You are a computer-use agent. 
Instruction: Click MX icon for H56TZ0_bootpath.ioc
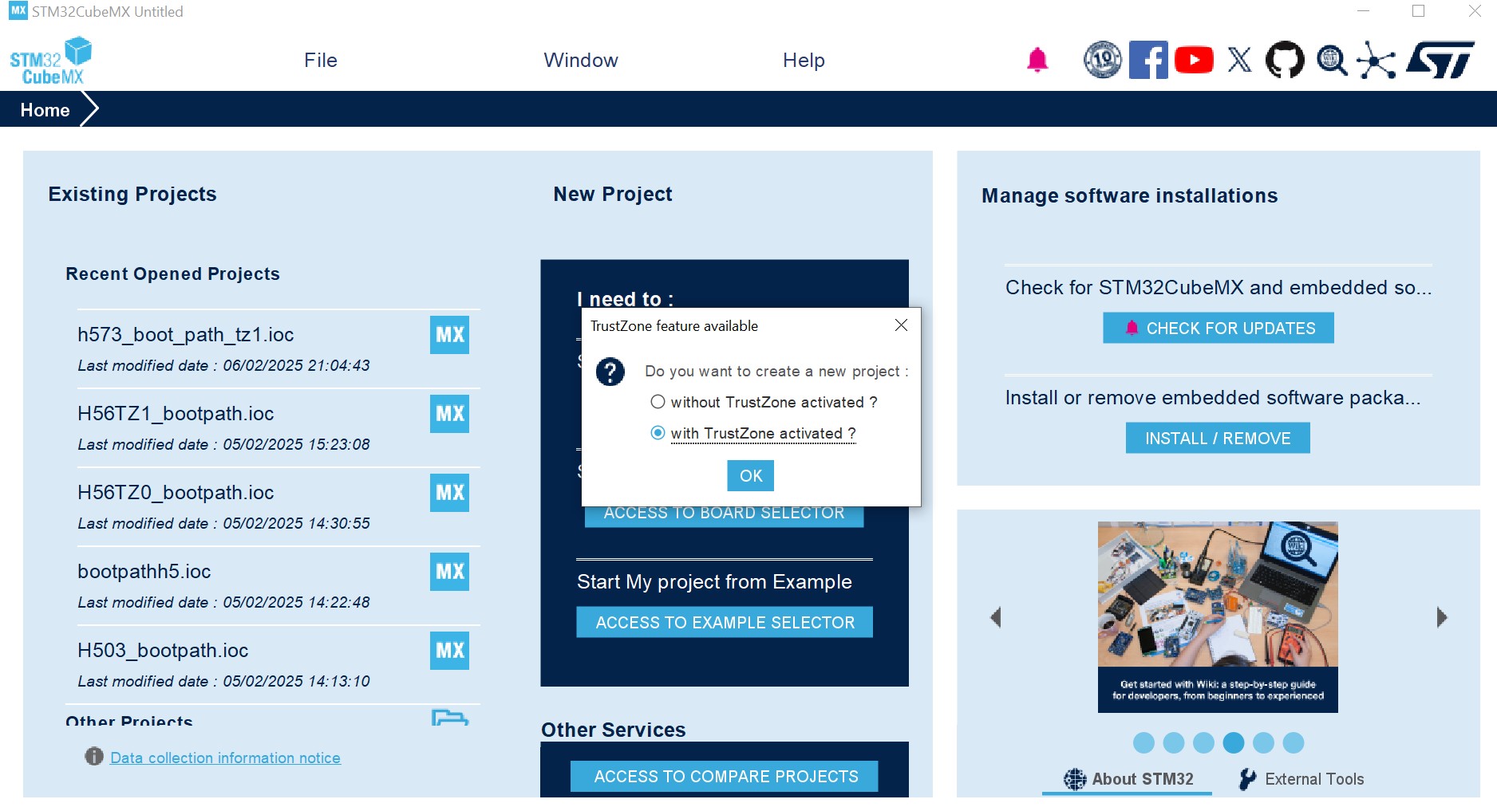449,493
